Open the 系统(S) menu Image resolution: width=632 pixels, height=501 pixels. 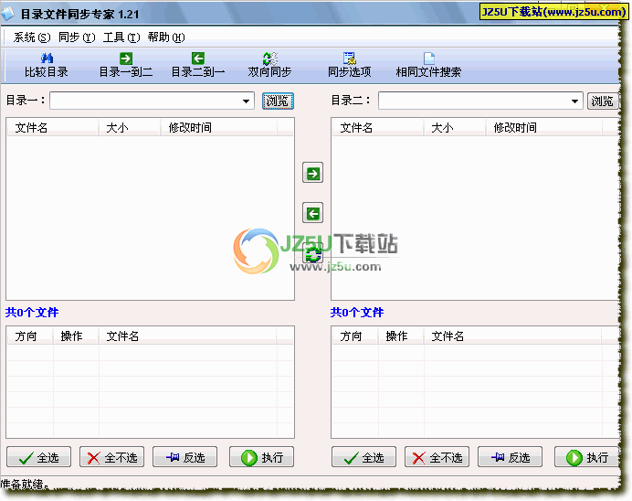pyautogui.click(x=32, y=37)
